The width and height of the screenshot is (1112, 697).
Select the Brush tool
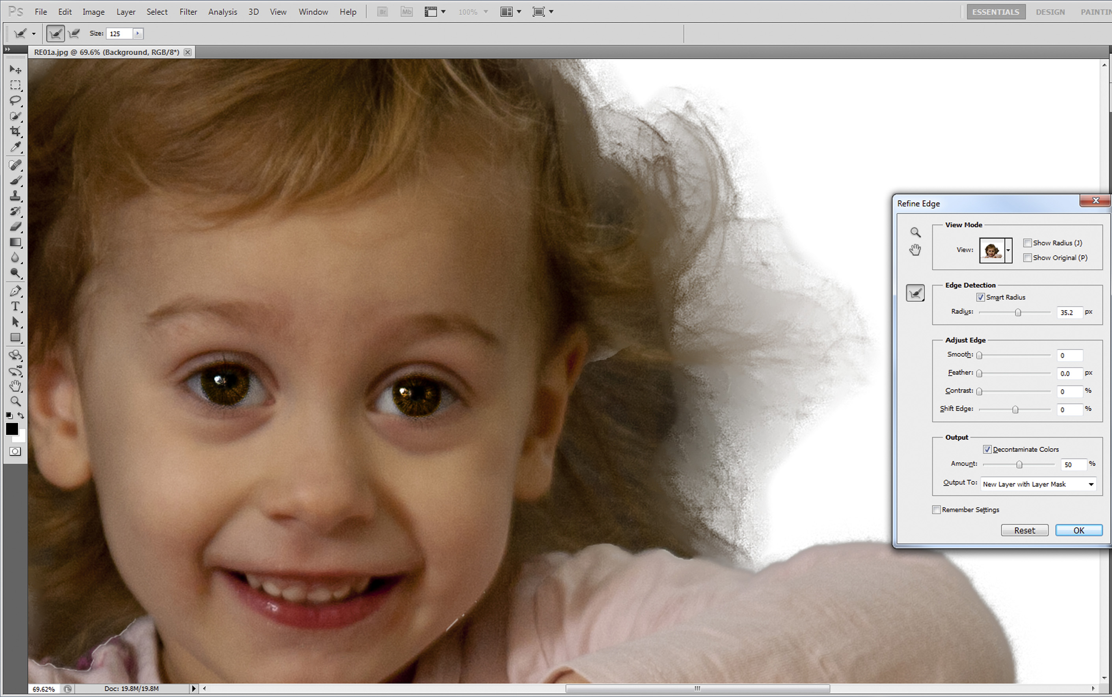(16, 180)
